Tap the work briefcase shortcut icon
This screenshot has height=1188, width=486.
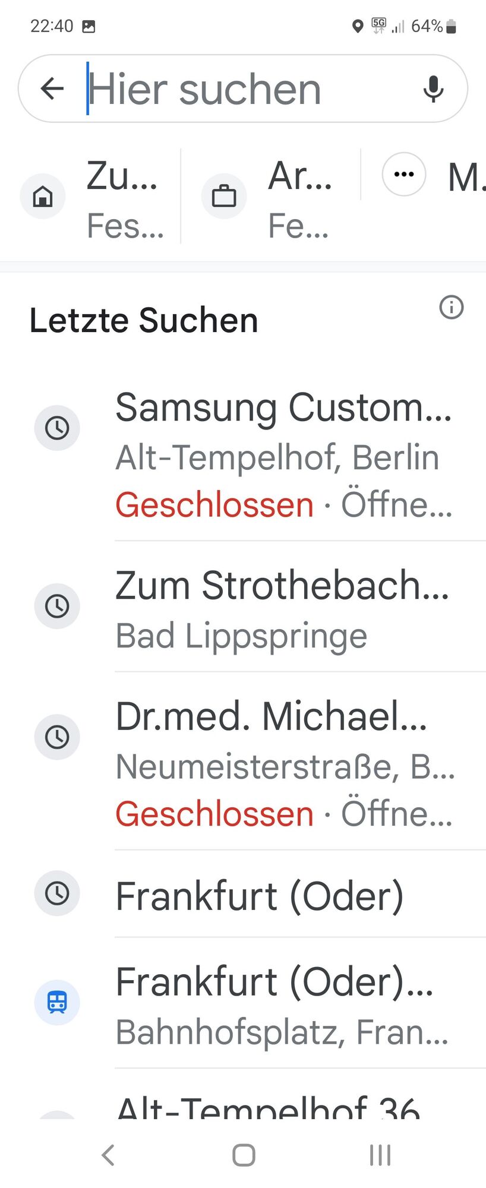tap(224, 196)
